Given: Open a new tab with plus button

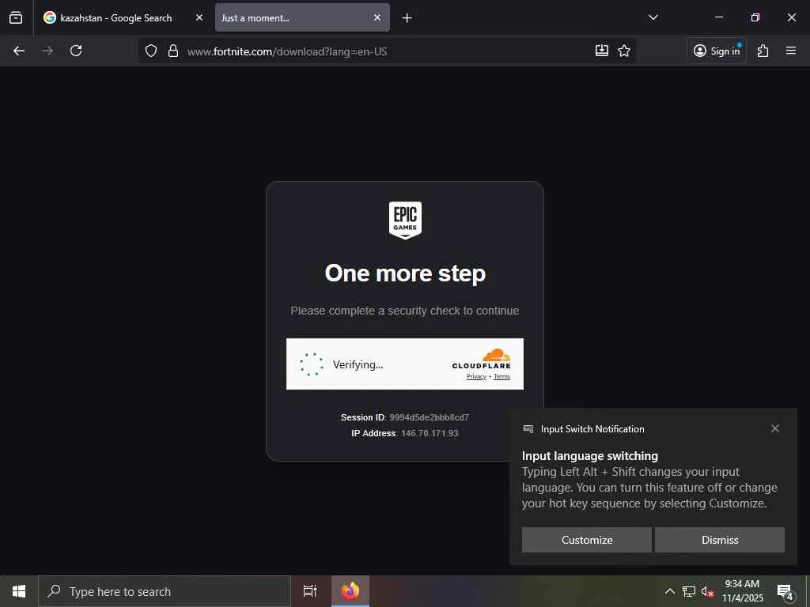Looking at the screenshot, I should 407,18.
